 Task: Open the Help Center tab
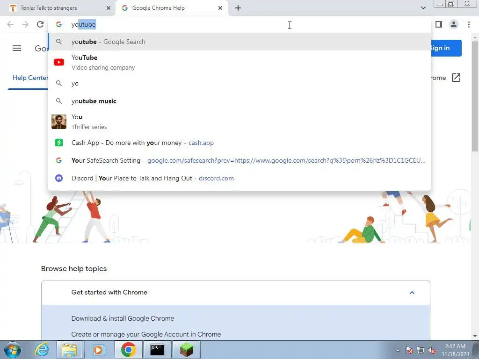tap(30, 78)
